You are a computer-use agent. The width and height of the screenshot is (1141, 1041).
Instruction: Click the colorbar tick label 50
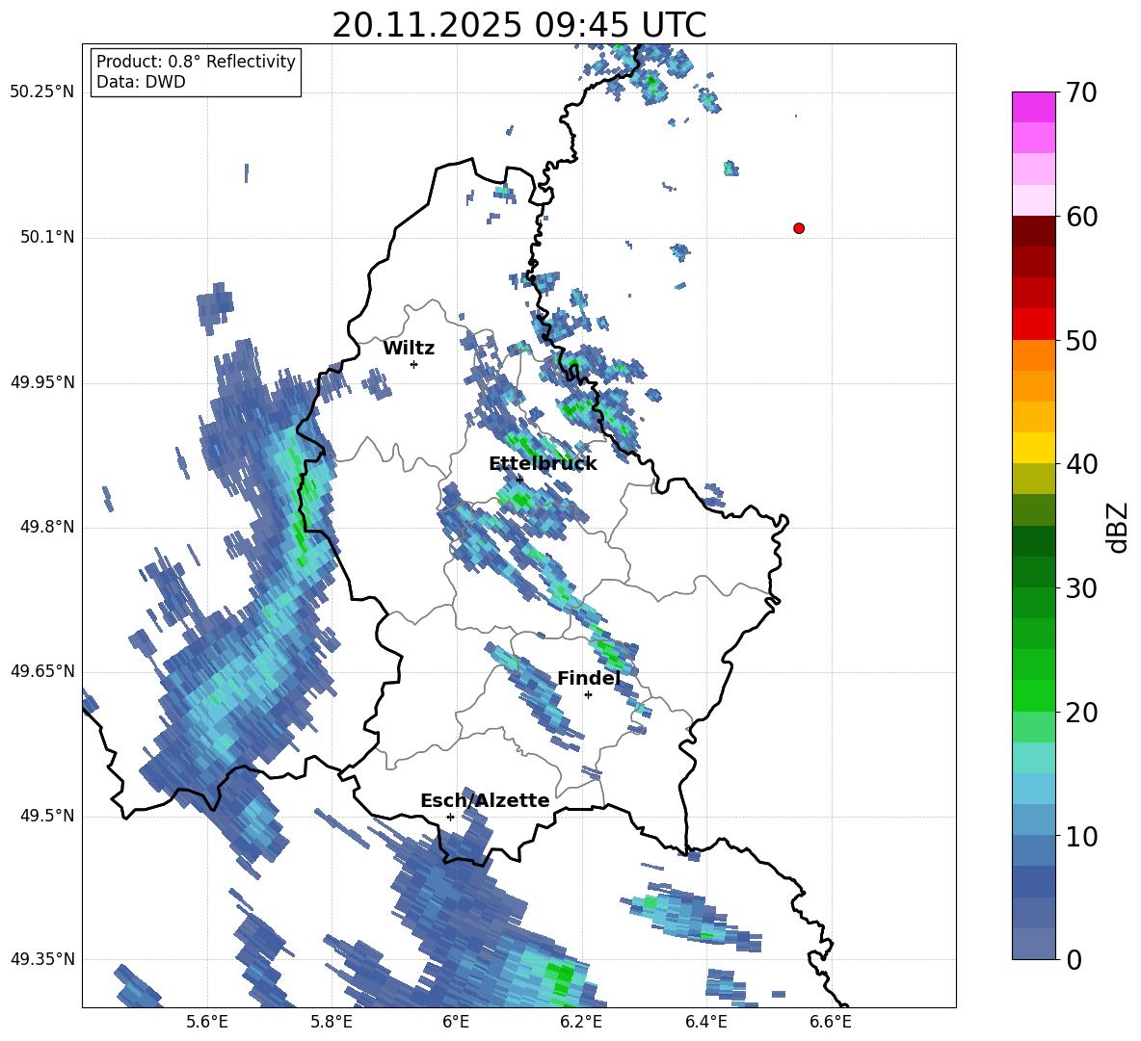1082,341
